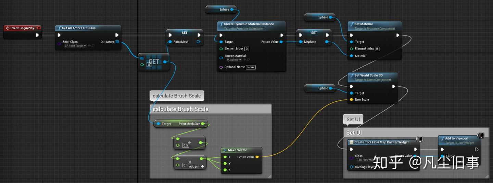Click the client-only monitor icon on Create Widget node
Screen dimensions: 493x183
pos(420,139)
